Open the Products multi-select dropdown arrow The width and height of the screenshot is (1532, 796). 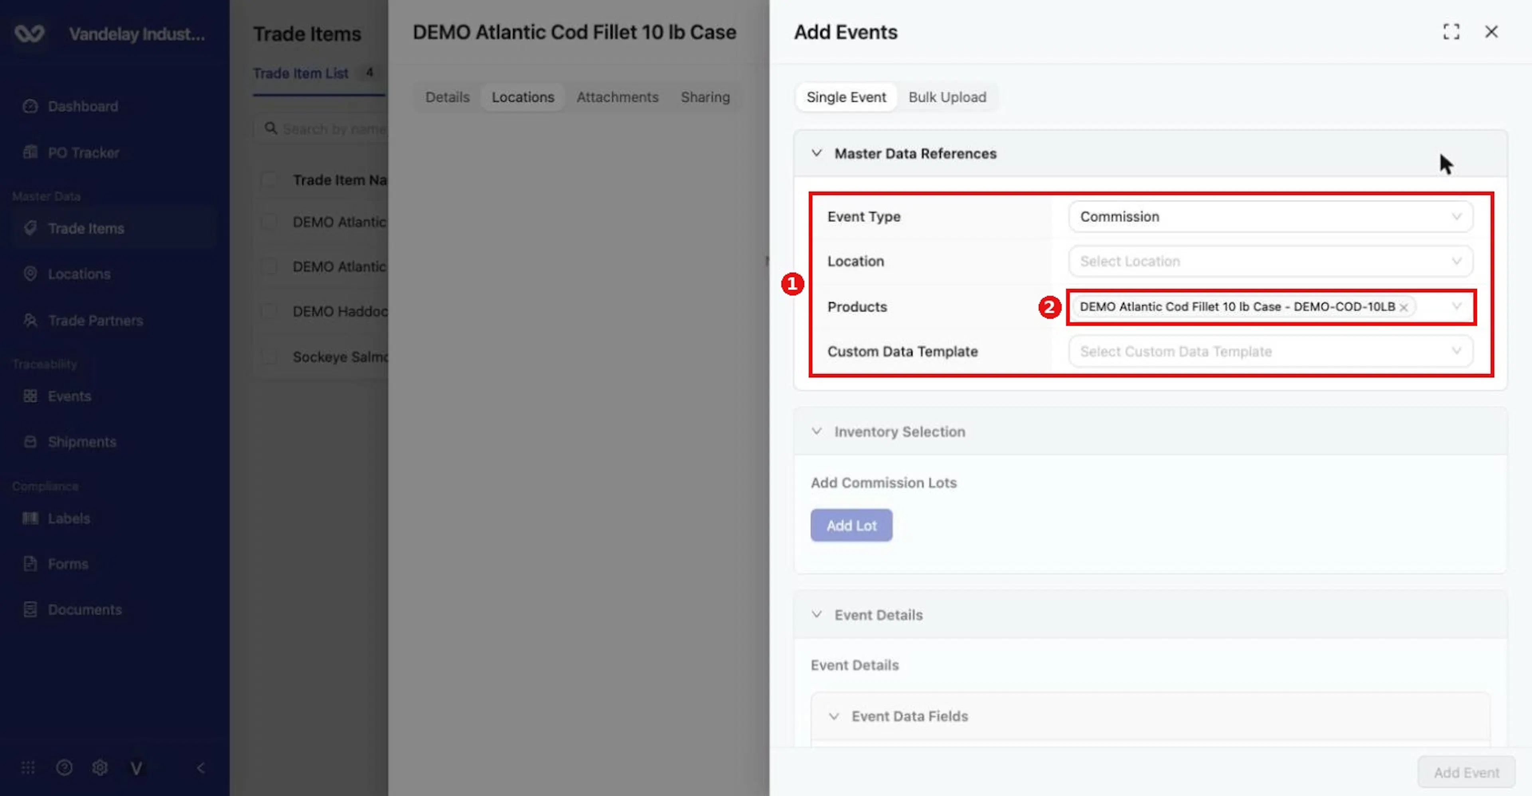[1456, 307]
